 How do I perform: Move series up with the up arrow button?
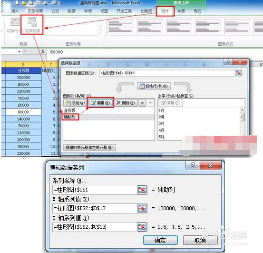(142, 102)
